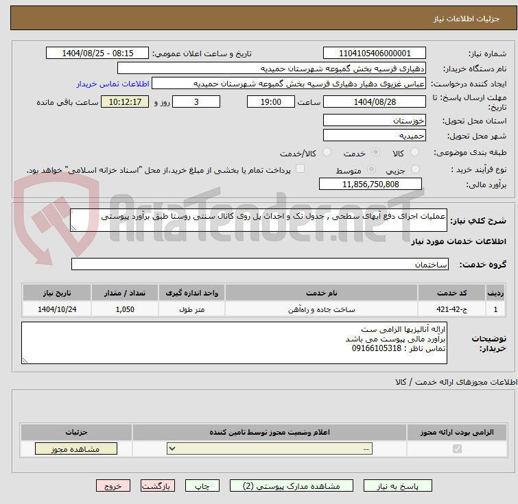Click the مشاهده مجوز button
The height and width of the screenshot is (504, 518).
click(x=76, y=449)
